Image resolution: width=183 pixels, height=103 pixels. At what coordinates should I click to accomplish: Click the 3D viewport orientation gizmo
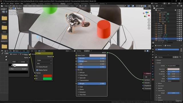pos(146,14)
